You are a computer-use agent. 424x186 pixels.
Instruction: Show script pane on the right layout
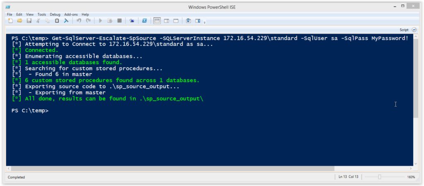[166, 21]
